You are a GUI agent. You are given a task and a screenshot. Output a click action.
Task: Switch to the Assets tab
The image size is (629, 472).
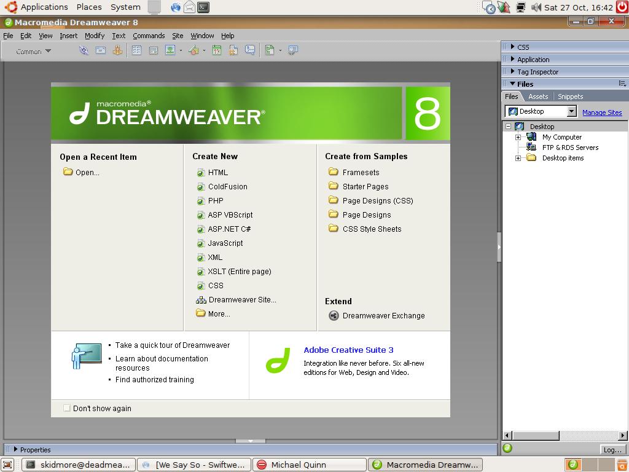click(x=538, y=96)
